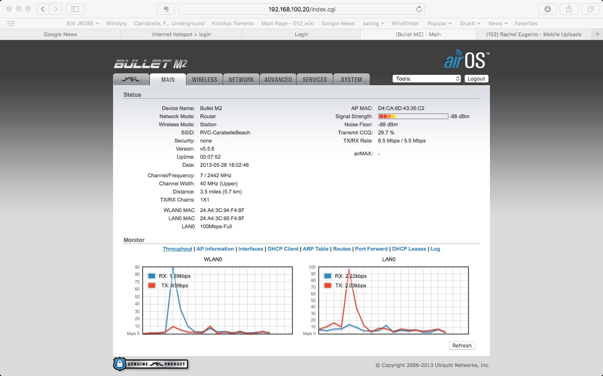Select the Channel/Frequency value 7 / 2442 MHz

[216, 175]
